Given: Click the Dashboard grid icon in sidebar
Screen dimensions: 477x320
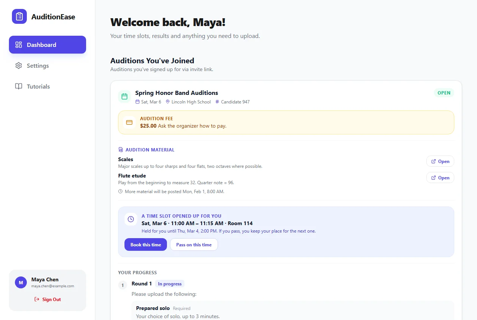Looking at the screenshot, I should [x=19, y=45].
